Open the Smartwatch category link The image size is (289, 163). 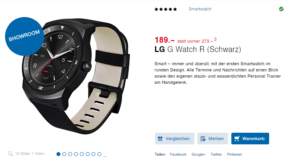[x=200, y=9]
